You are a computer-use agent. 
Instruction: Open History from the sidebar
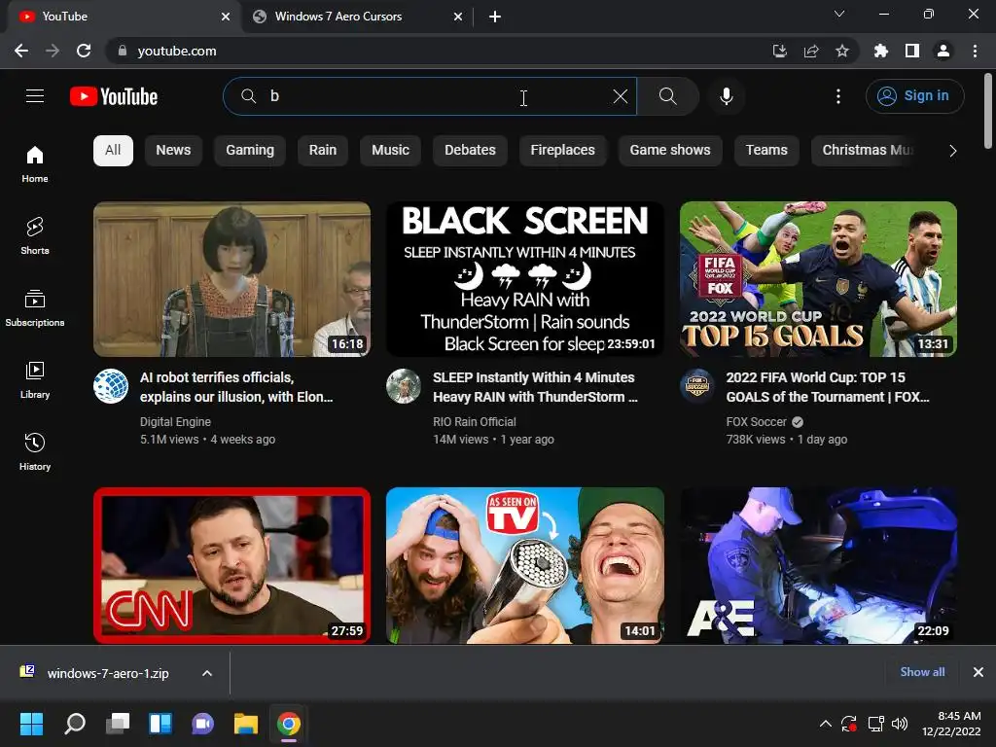[35, 451]
